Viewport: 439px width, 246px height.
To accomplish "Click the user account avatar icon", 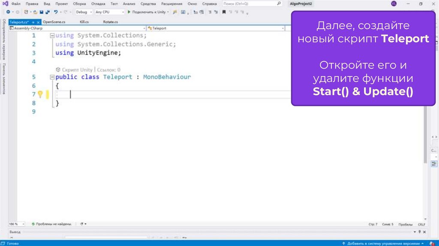I will [x=394, y=3].
